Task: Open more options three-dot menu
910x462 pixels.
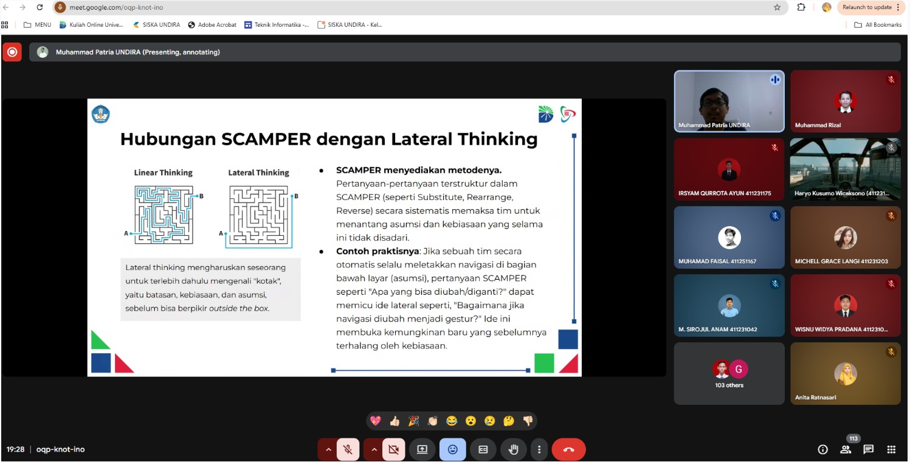Action: [539, 450]
